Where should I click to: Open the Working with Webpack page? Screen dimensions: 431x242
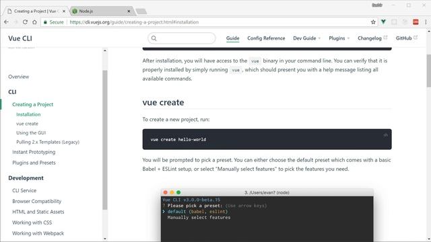click(38, 233)
